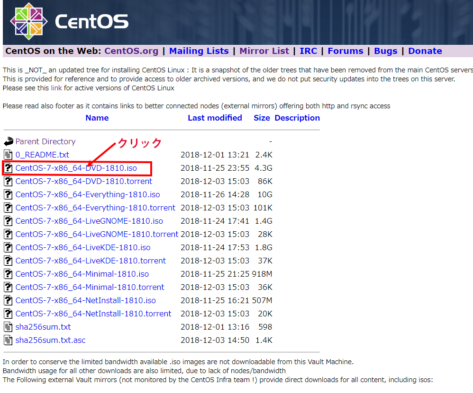473x393 pixels.
Task: Click the 4.3G size of DVD-1810.iso
Action: (x=264, y=168)
